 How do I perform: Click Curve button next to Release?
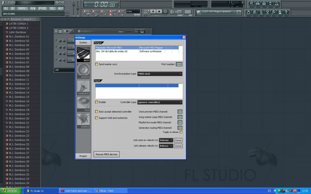[178, 146]
